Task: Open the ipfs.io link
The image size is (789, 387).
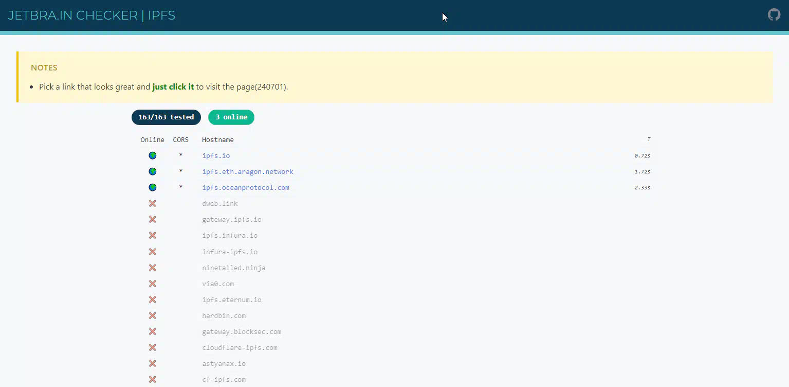Action: [x=216, y=155]
